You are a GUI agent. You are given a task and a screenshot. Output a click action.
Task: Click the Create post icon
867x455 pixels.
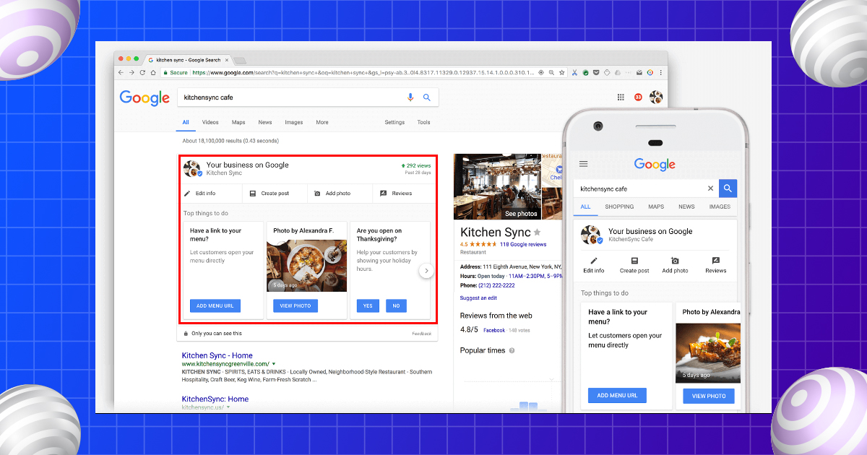(253, 193)
